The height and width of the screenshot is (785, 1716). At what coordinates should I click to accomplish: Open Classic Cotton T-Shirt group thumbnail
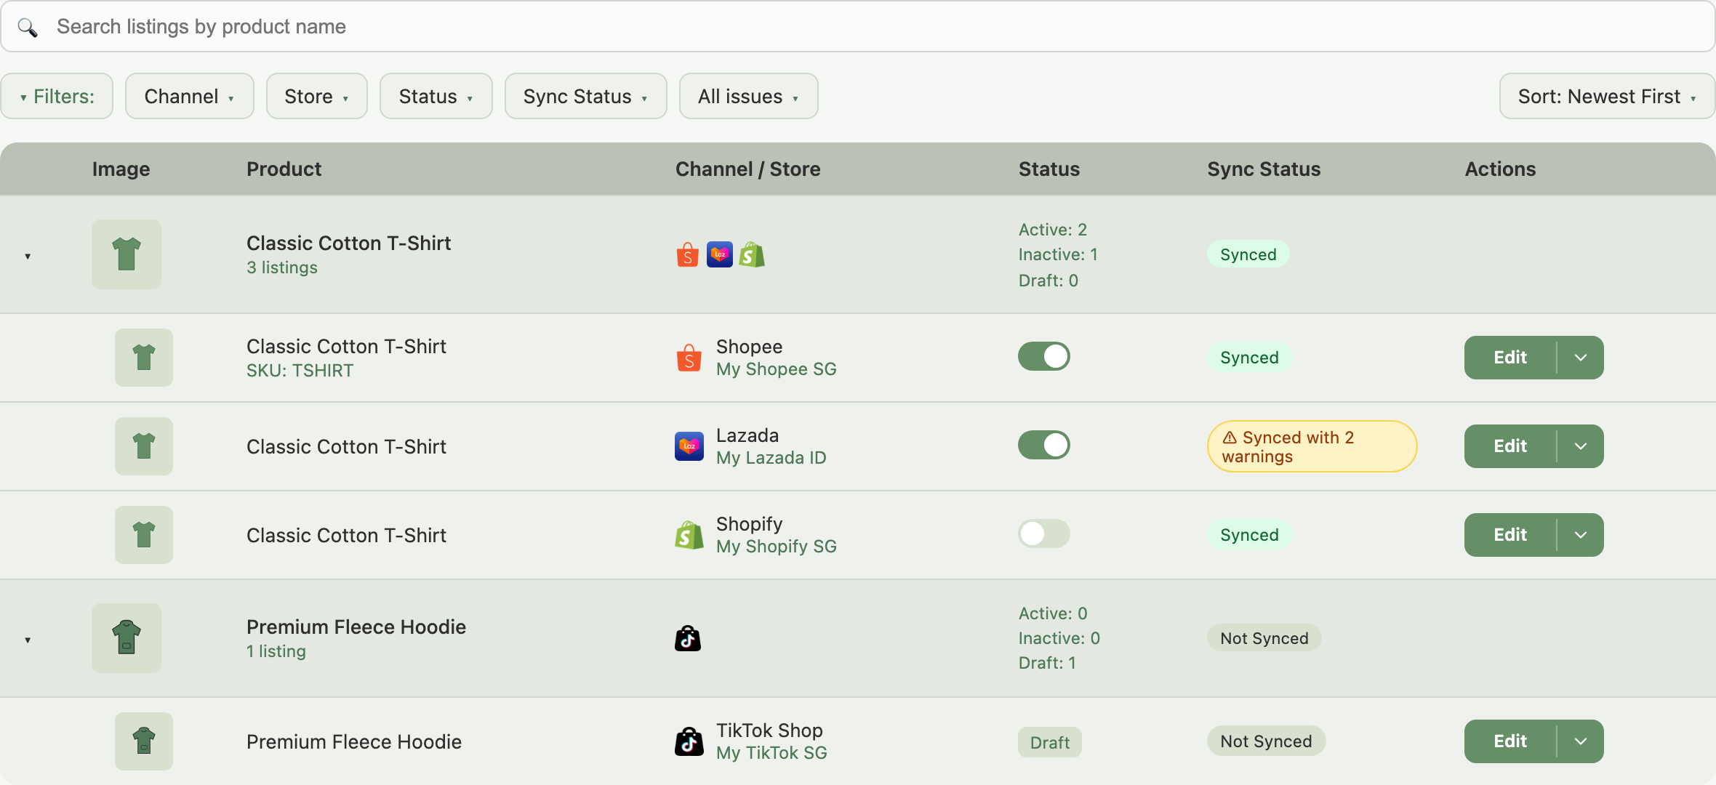(127, 254)
